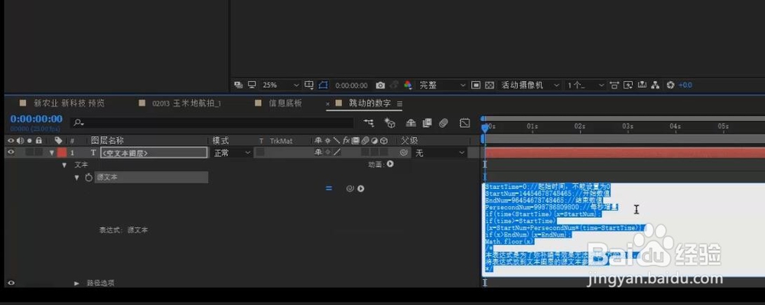The image size is (765, 305).
Task: Open the timeline from viewer icon
Action: (642, 85)
